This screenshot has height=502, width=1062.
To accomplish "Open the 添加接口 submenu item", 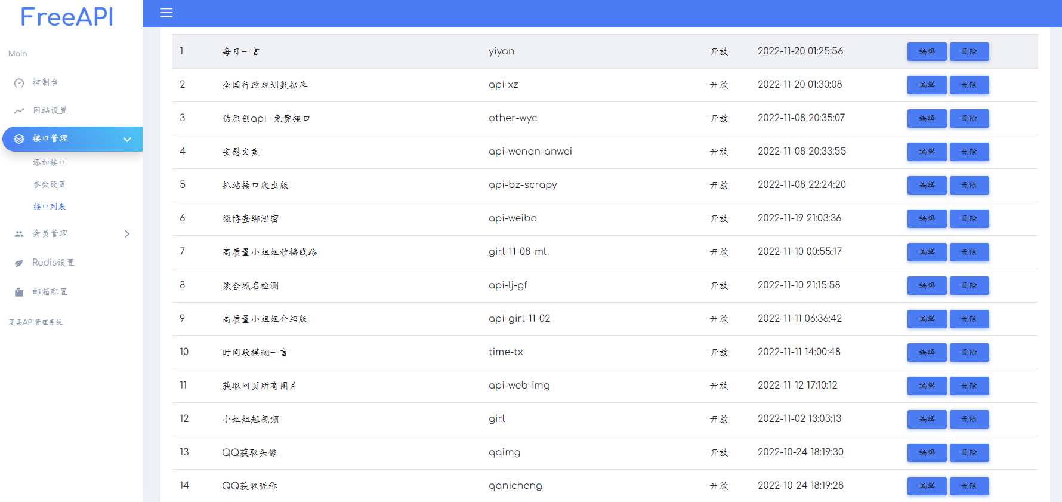I will (49, 162).
